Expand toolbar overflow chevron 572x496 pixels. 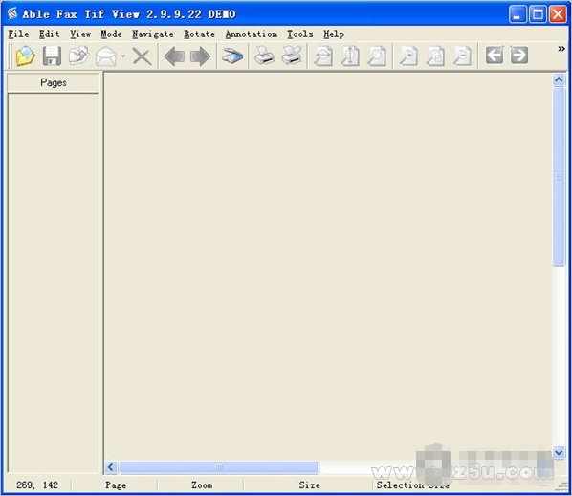[x=561, y=49]
